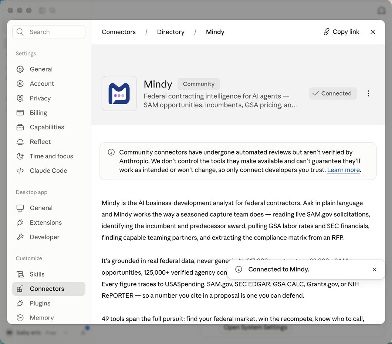Click the General gear icon under Settings
Viewport: 392px width, 344px height.
coord(20,69)
